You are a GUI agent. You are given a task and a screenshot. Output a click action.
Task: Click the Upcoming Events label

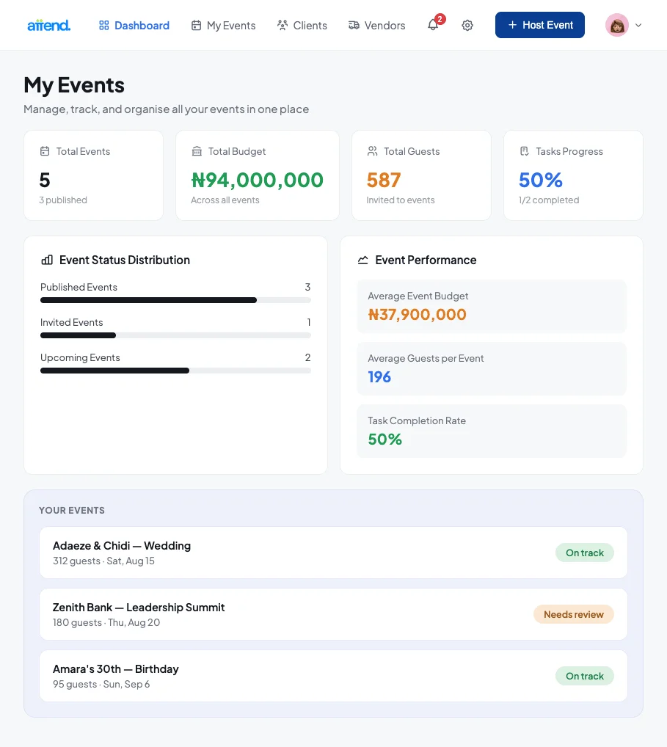click(x=80, y=357)
